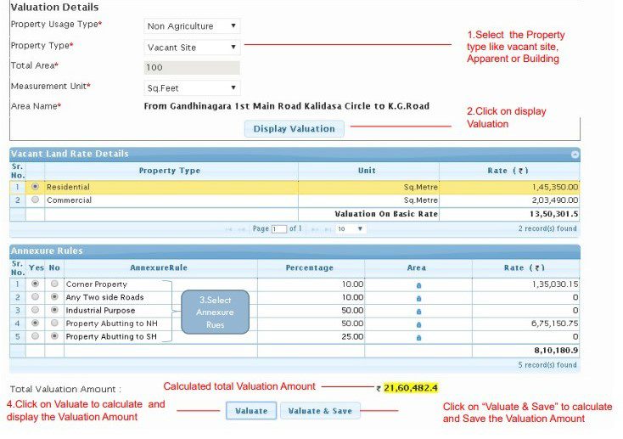The width and height of the screenshot is (623, 439).
Task: Click the Display Valuation button
Action: 294,129
